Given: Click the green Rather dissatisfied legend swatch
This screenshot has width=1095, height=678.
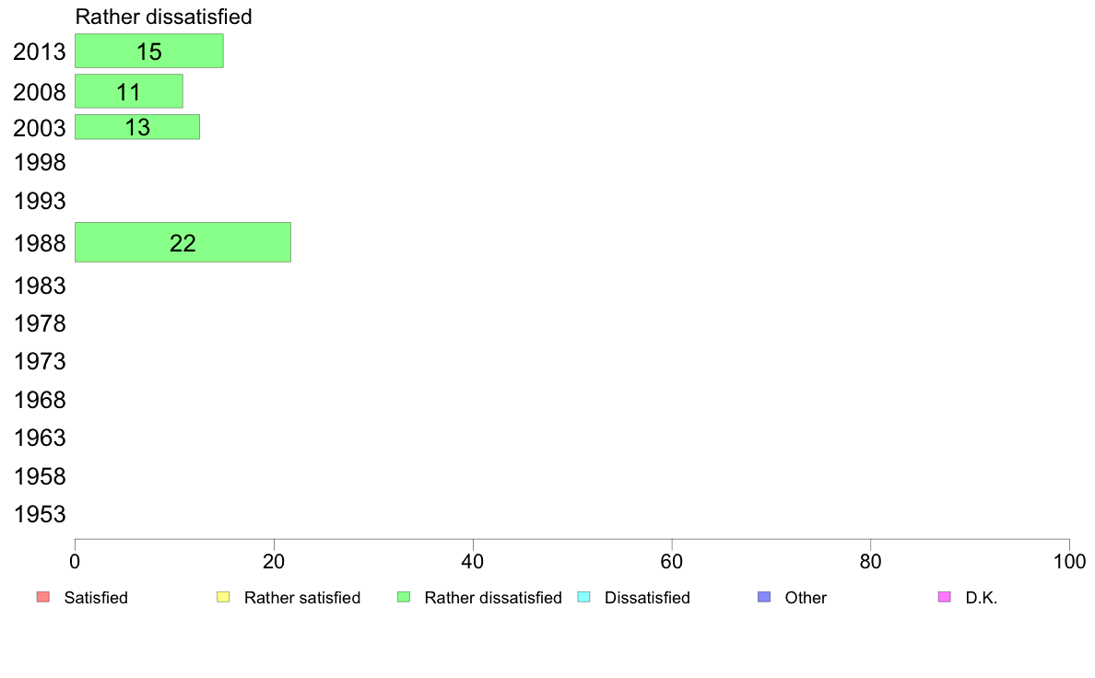Looking at the screenshot, I should point(404,597).
